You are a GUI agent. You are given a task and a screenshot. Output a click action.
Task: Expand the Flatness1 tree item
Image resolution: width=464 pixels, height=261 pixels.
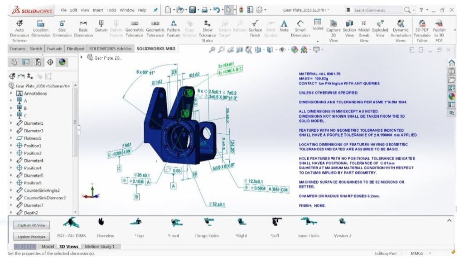[x=11, y=138]
